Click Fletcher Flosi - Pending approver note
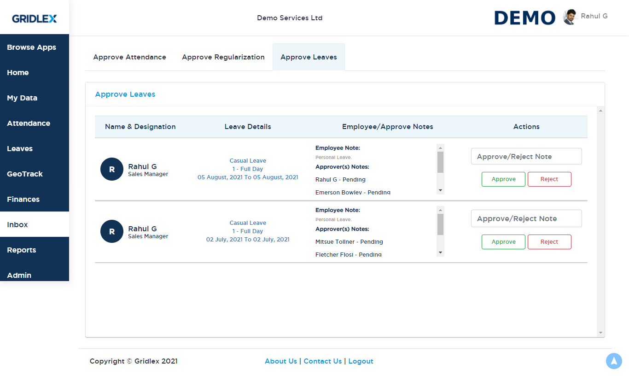The image size is (629, 376). pyautogui.click(x=349, y=254)
